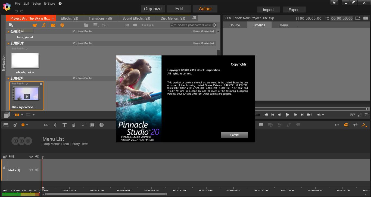Open the Export screen
The width and height of the screenshot is (371, 197).
coord(294,10)
